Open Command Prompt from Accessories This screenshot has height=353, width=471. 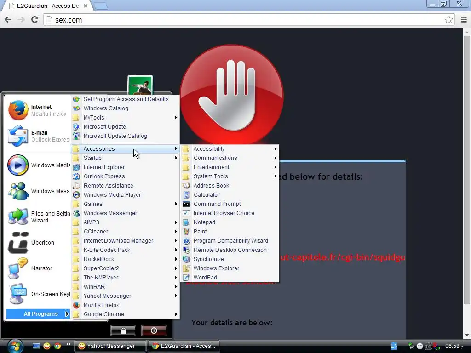tap(230, 204)
